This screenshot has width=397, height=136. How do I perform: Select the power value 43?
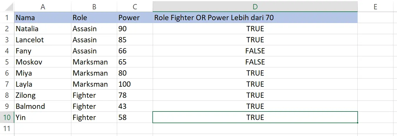pyautogui.click(x=135, y=106)
